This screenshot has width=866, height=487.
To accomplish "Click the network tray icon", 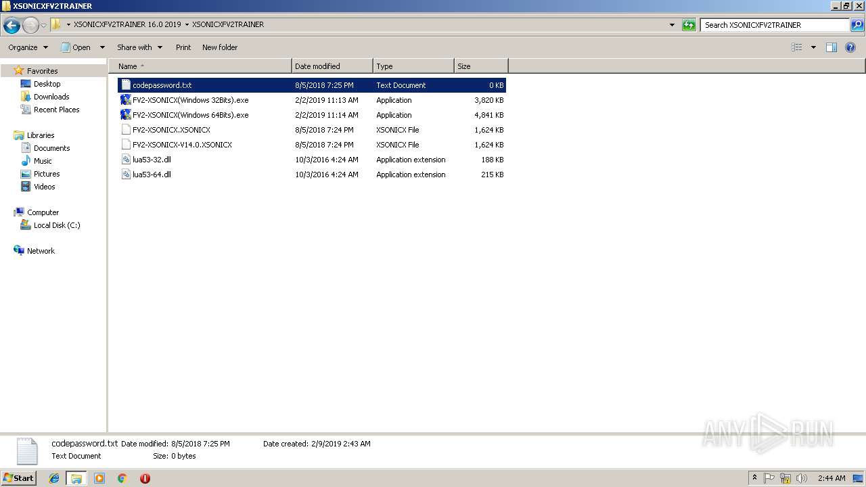I will (x=785, y=478).
